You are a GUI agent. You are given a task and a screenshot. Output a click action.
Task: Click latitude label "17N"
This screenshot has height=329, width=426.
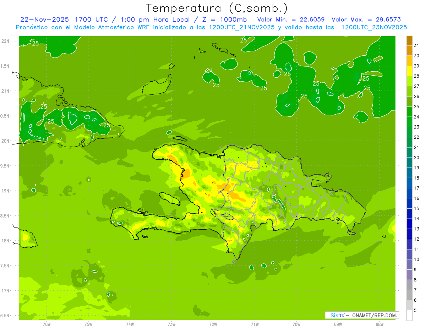tap(5, 291)
